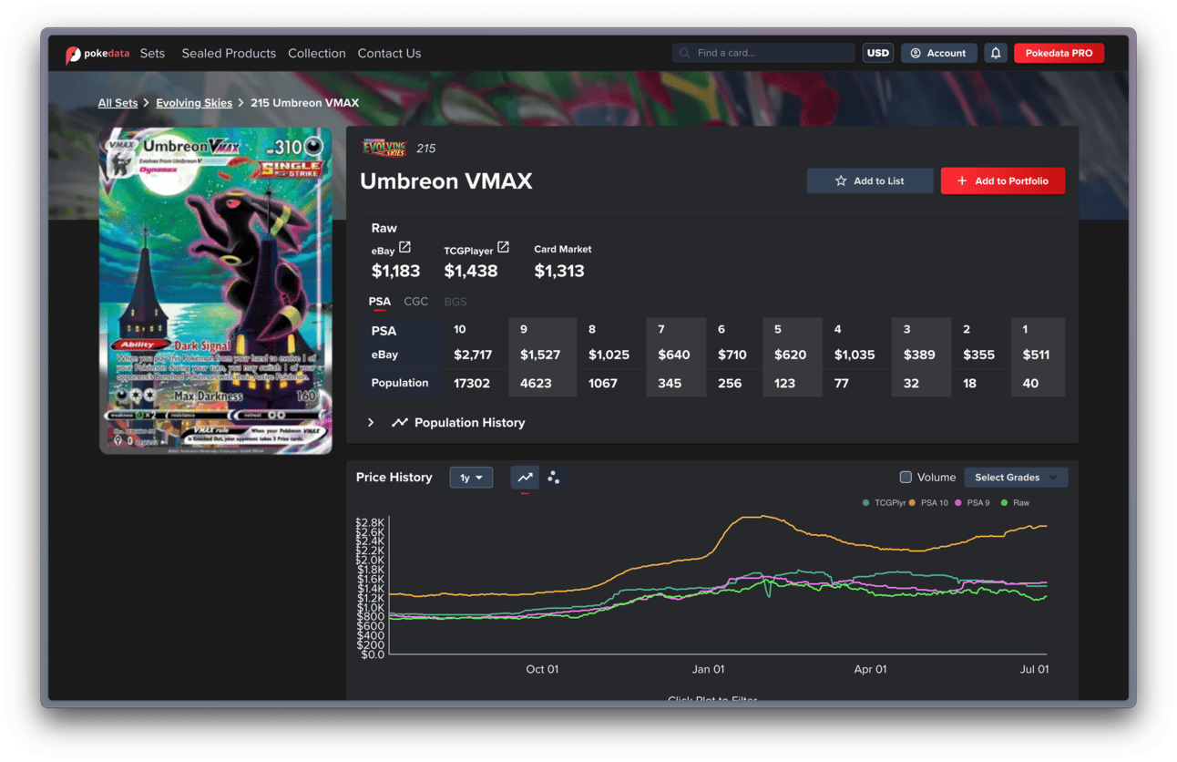Image resolution: width=1177 pixels, height=762 pixels.
Task: Open the notifications bell
Action: tap(996, 53)
